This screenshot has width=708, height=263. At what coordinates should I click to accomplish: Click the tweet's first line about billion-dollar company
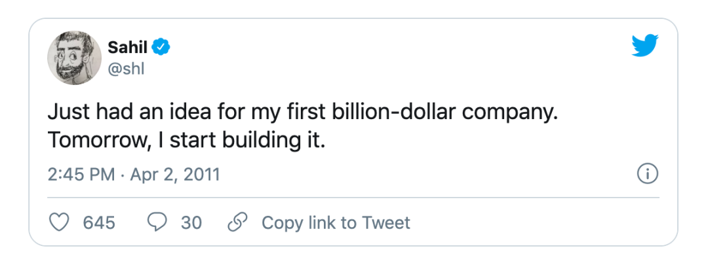(302, 113)
